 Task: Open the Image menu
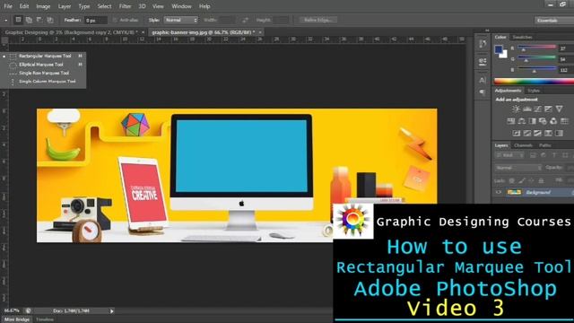pos(43,6)
